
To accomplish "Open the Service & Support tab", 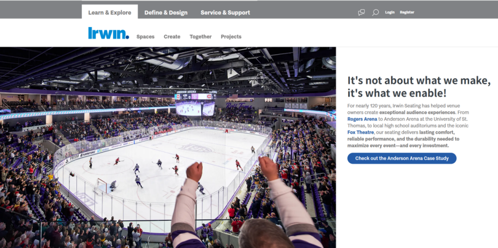I will [x=225, y=13].
